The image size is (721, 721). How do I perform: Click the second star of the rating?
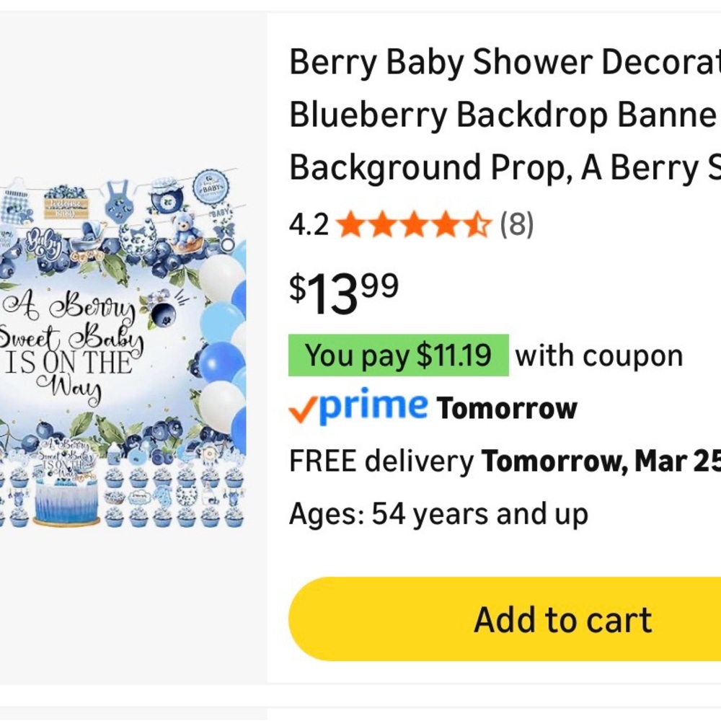[x=382, y=225]
